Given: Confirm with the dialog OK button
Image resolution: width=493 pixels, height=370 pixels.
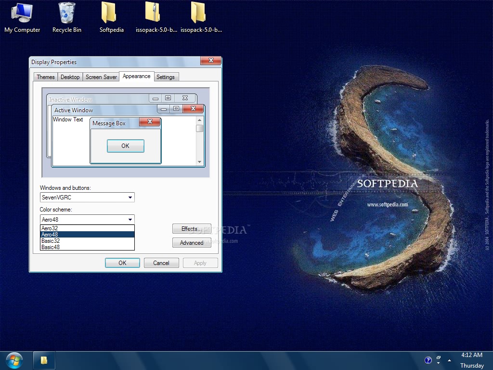Looking at the screenshot, I should (122, 263).
